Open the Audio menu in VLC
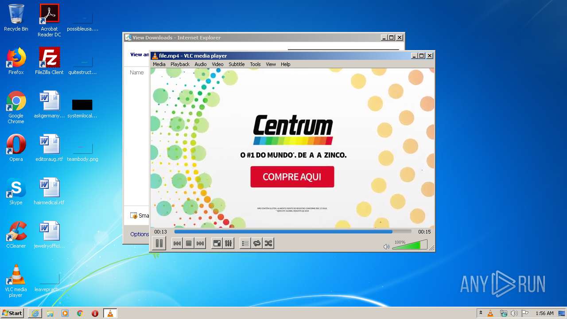The image size is (567, 319). 201,64
